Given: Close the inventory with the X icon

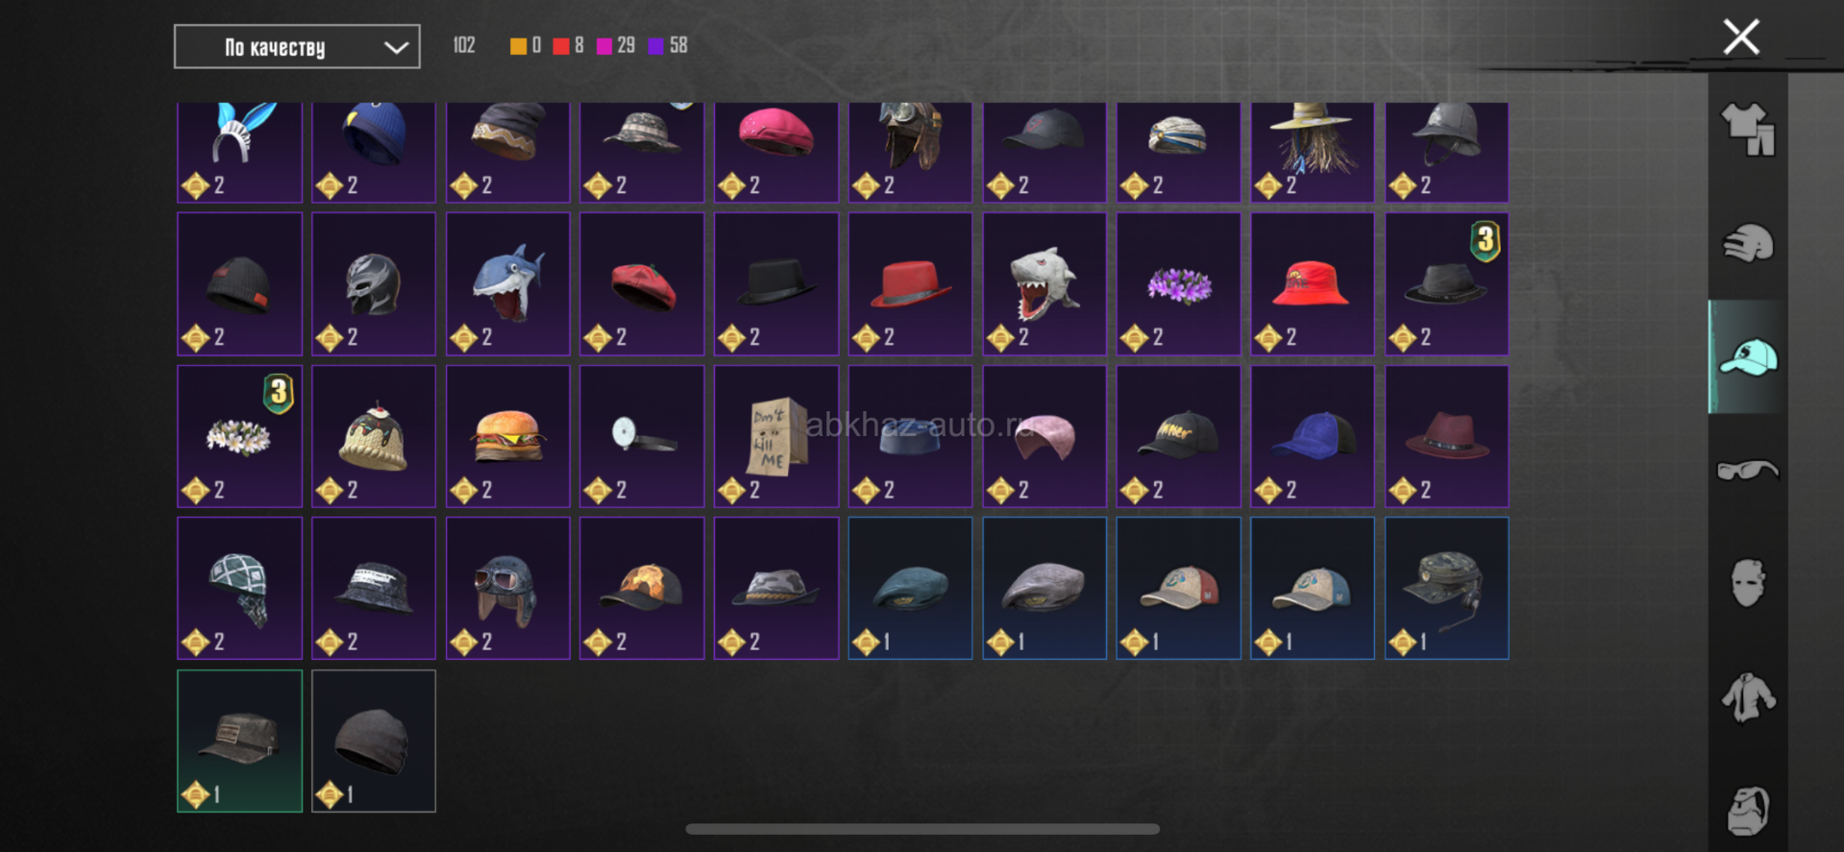Looking at the screenshot, I should (1741, 37).
